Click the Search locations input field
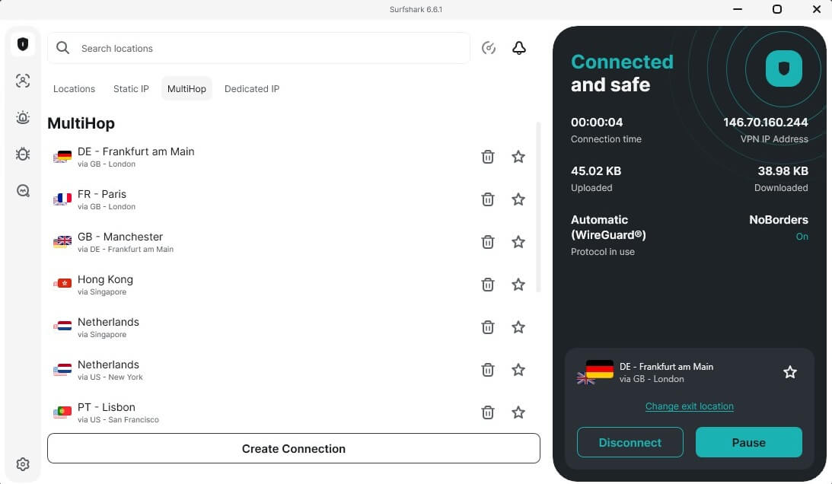 click(259, 47)
